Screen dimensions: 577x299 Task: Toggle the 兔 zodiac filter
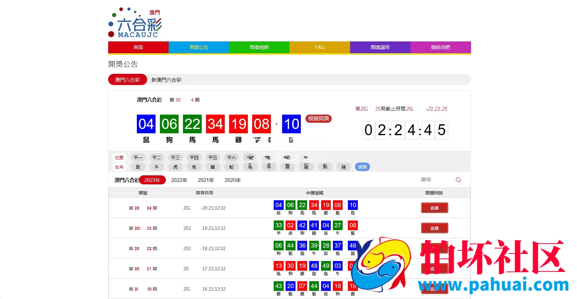tap(194, 167)
